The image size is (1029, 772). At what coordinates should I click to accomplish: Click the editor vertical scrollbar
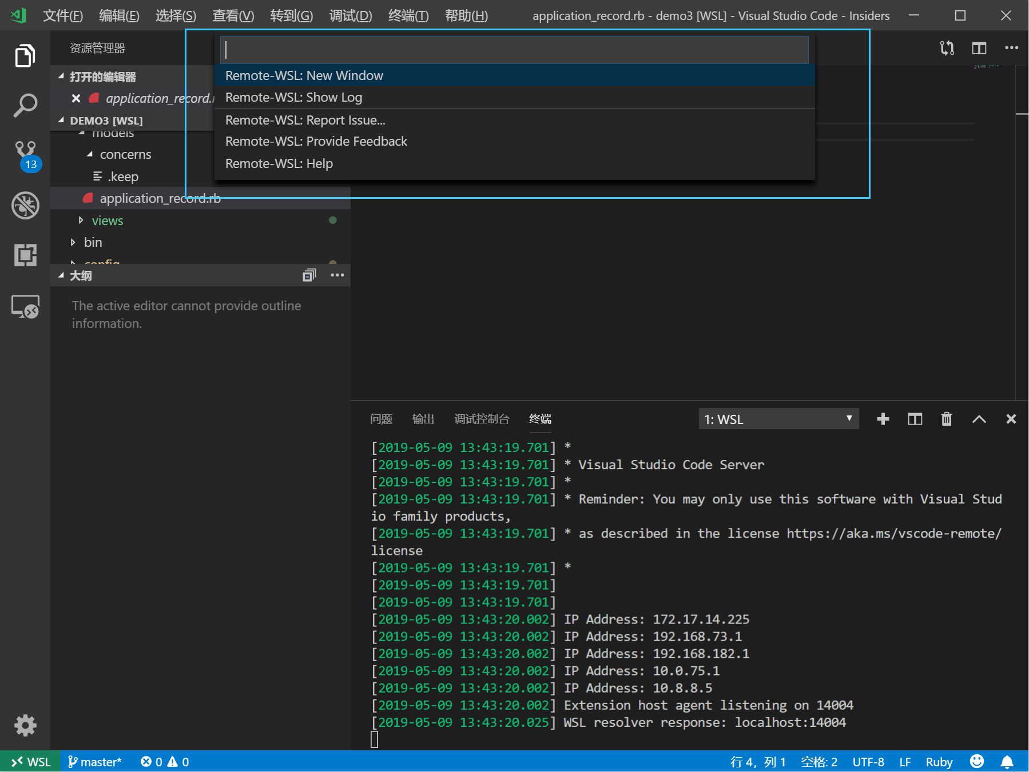pyautogui.click(x=1022, y=232)
